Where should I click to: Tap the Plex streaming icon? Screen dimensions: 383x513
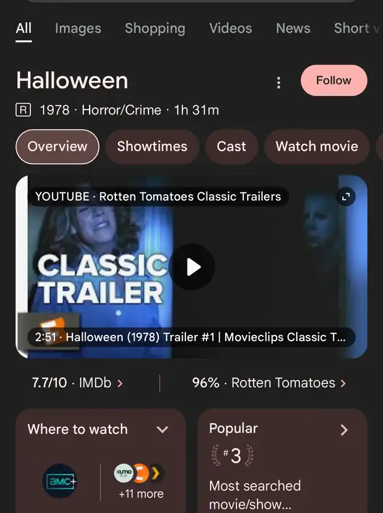point(157,473)
